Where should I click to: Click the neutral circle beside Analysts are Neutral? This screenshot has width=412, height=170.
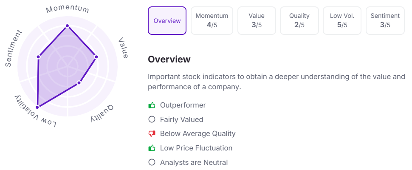(x=152, y=162)
